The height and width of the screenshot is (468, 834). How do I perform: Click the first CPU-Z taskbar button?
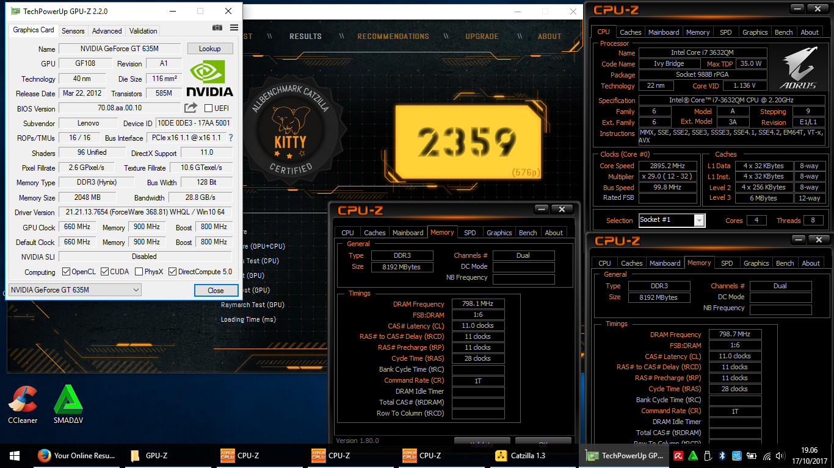259,455
